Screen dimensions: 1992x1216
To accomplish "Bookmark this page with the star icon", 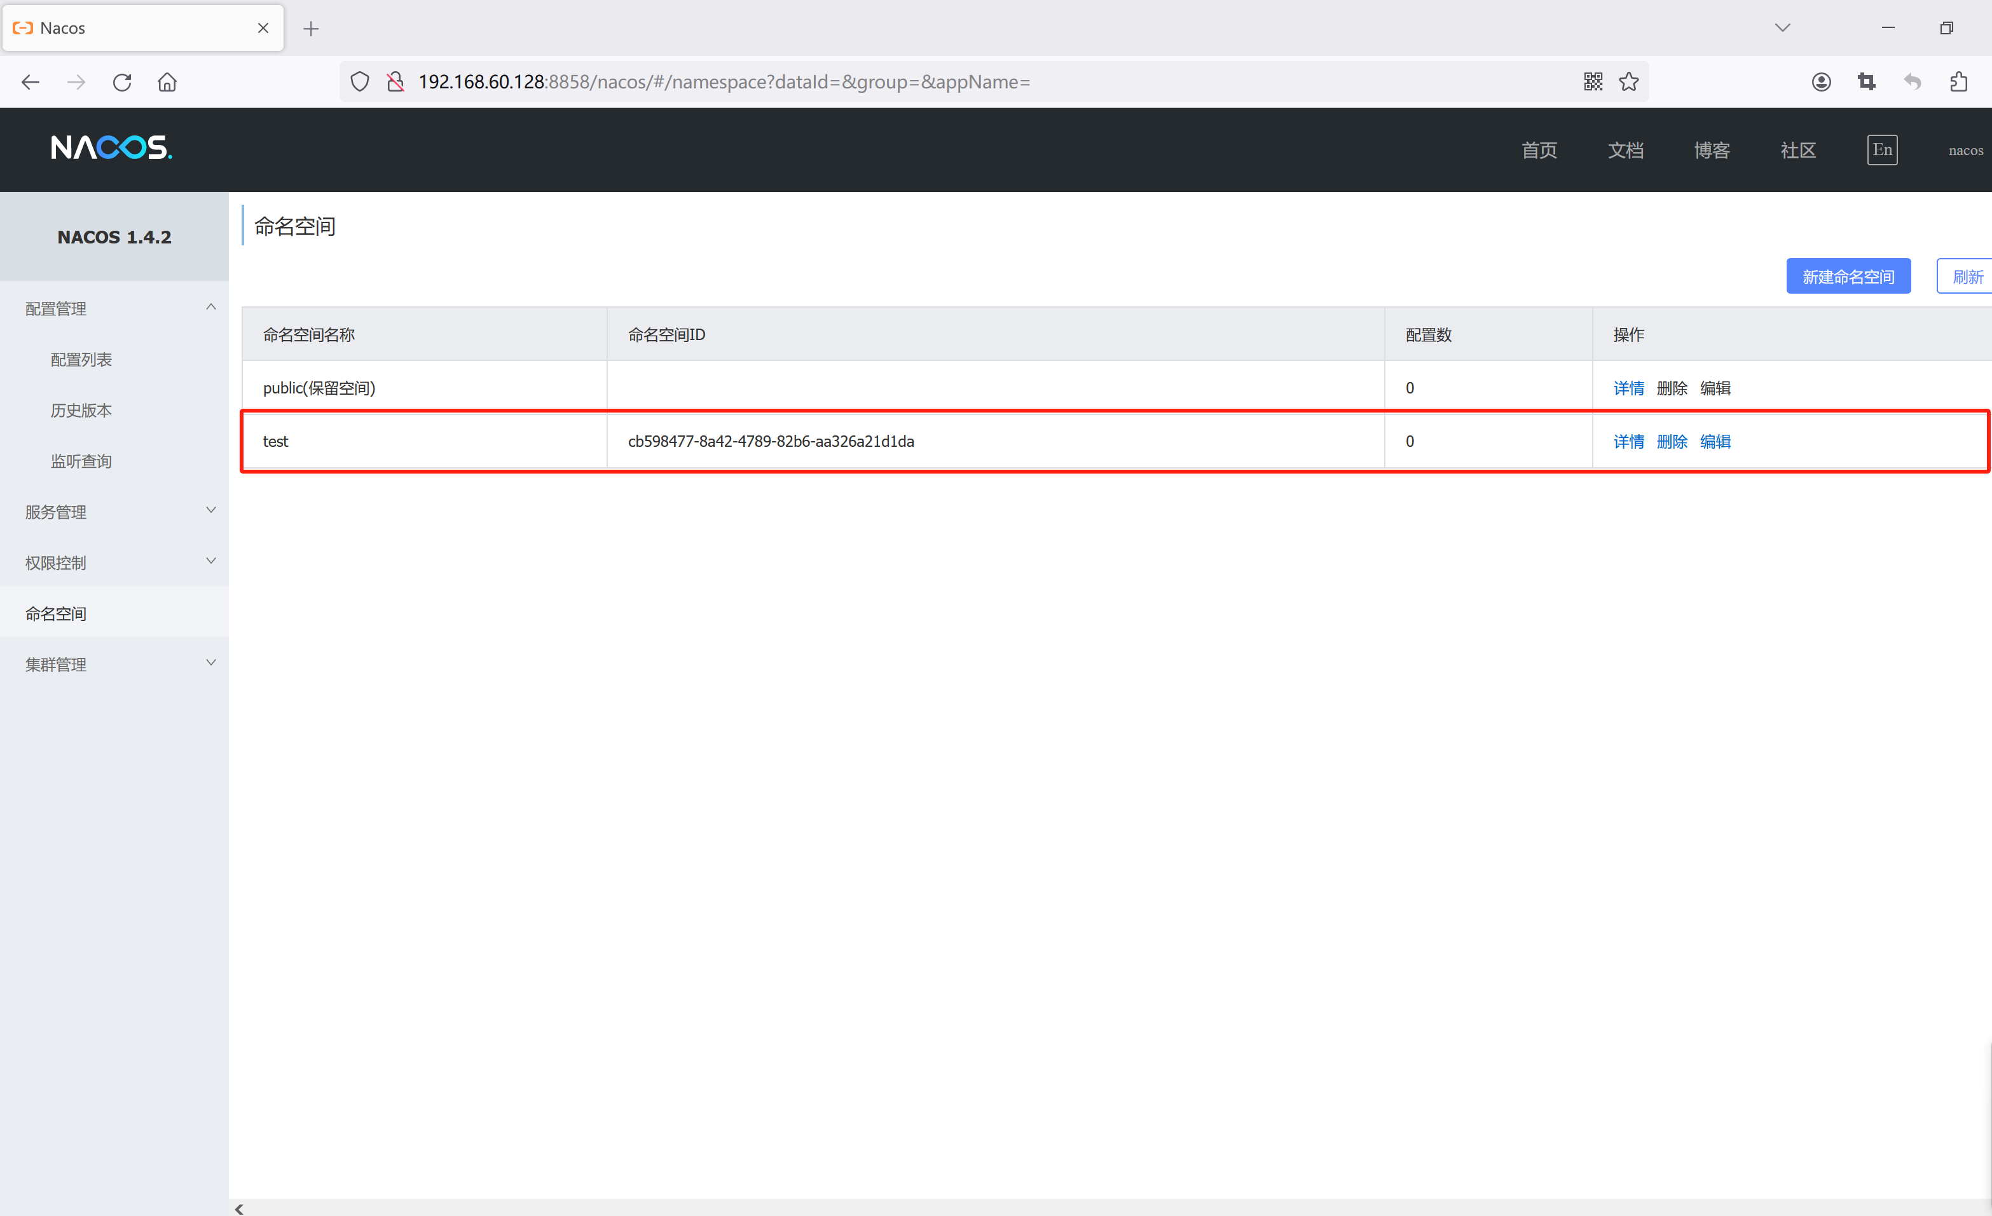I will [1629, 81].
